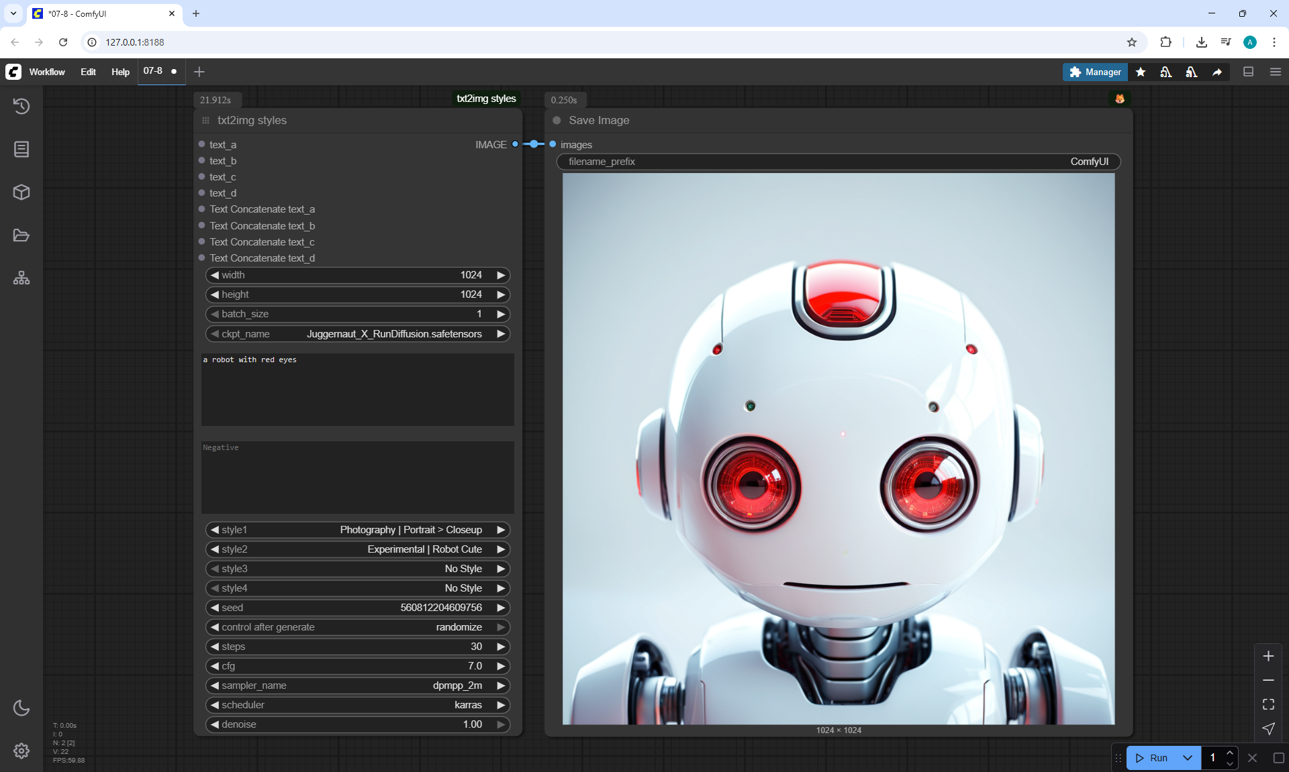Open the Edit menu

(x=88, y=72)
